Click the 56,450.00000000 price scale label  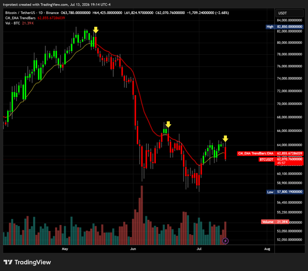pos(289,203)
